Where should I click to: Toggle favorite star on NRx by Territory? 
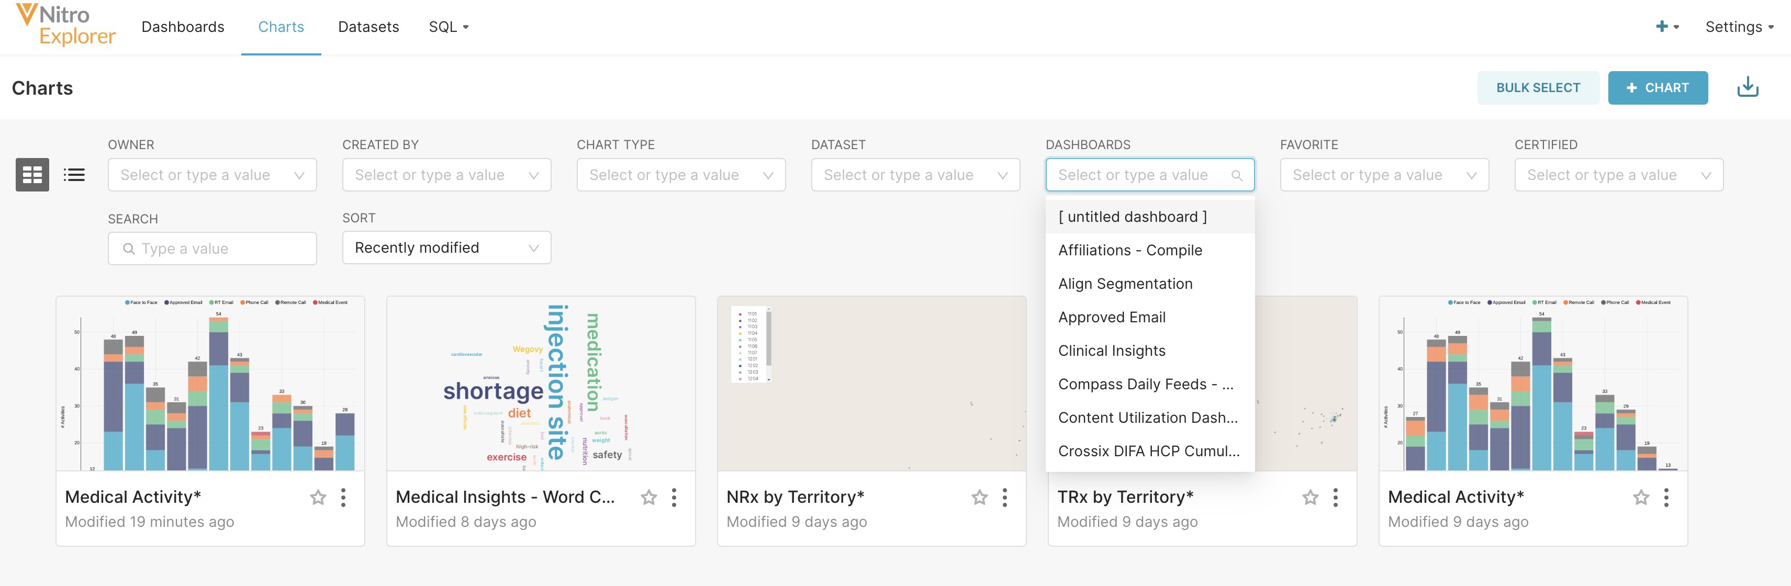point(979,497)
